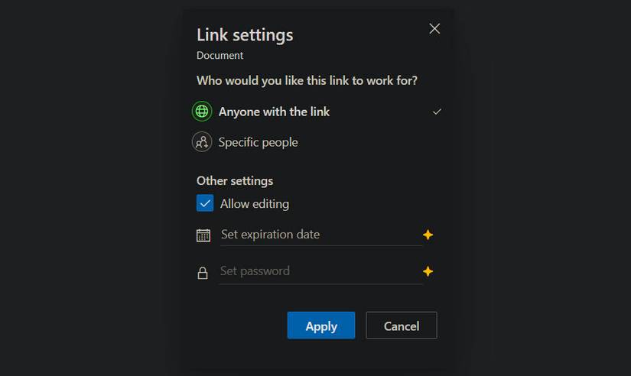The height and width of the screenshot is (376, 631).
Task: Click the globe icon for Anyone with the link
Action: 202,112
